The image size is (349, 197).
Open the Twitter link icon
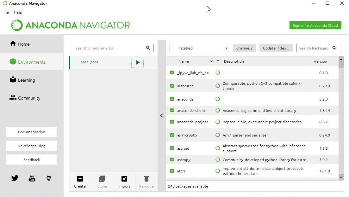click(15, 178)
